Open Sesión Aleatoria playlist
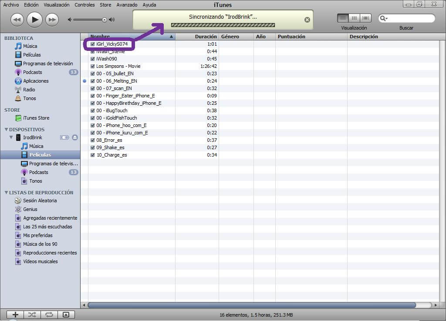This screenshot has width=446, height=321. point(41,201)
